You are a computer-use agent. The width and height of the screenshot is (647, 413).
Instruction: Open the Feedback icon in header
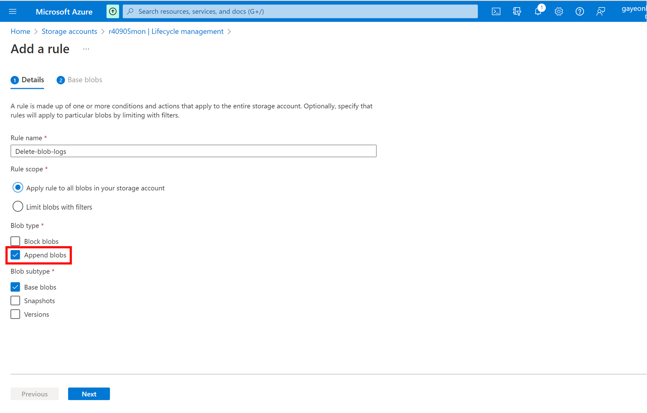point(600,12)
